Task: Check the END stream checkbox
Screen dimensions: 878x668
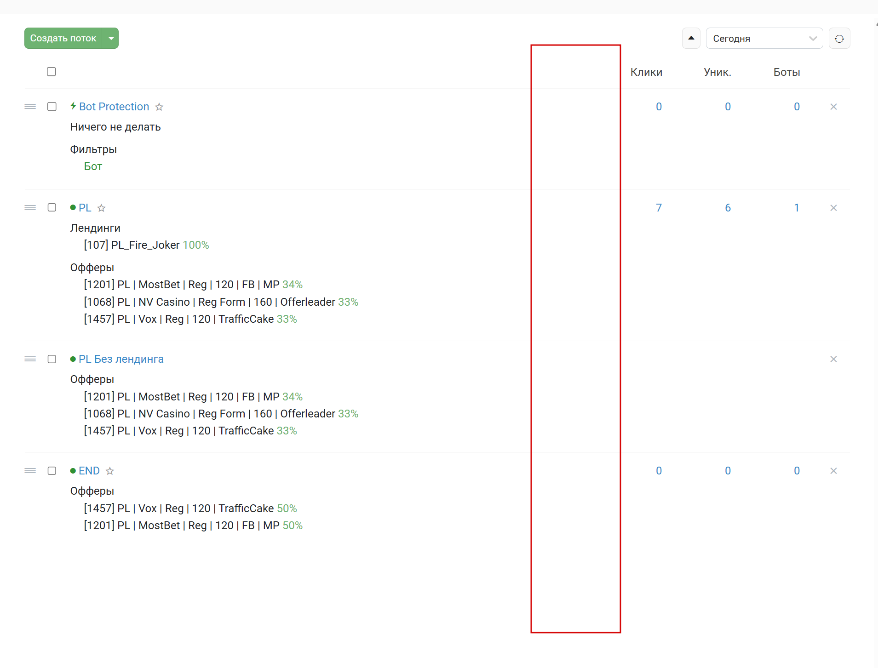Action: (52, 471)
